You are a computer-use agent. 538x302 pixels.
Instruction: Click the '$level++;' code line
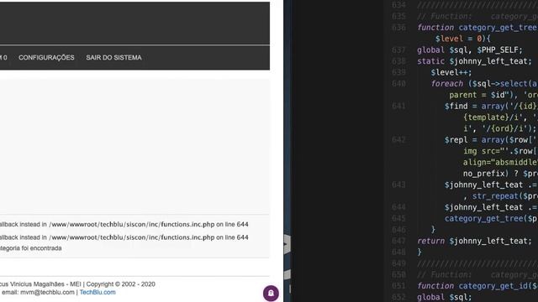pos(451,73)
